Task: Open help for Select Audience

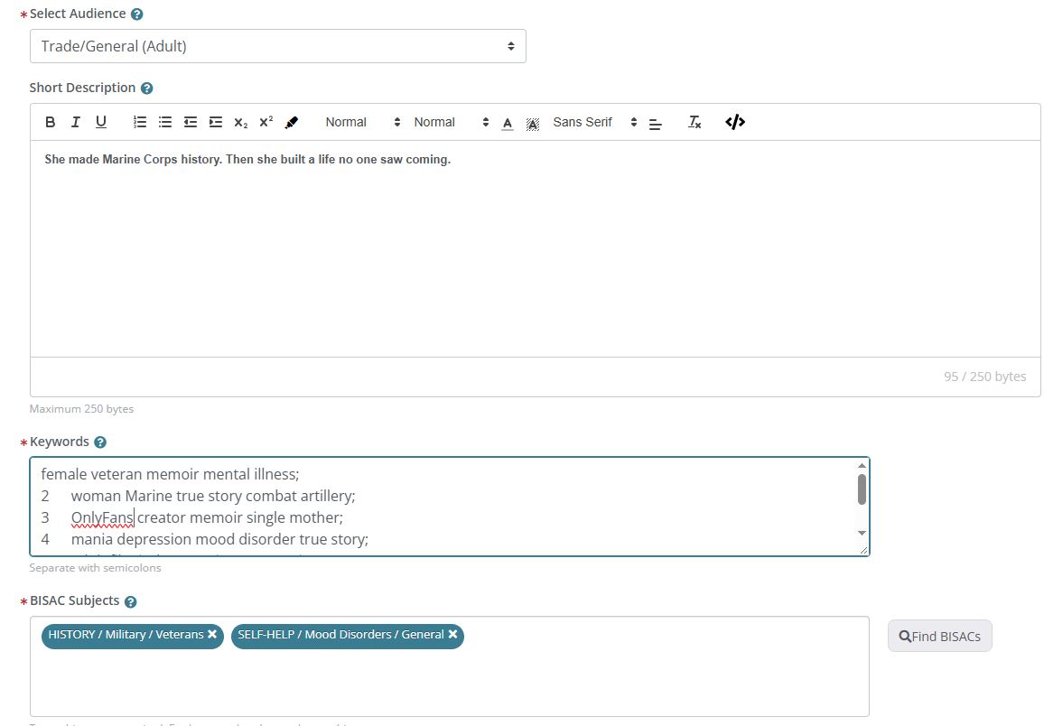Action: tap(137, 14)
